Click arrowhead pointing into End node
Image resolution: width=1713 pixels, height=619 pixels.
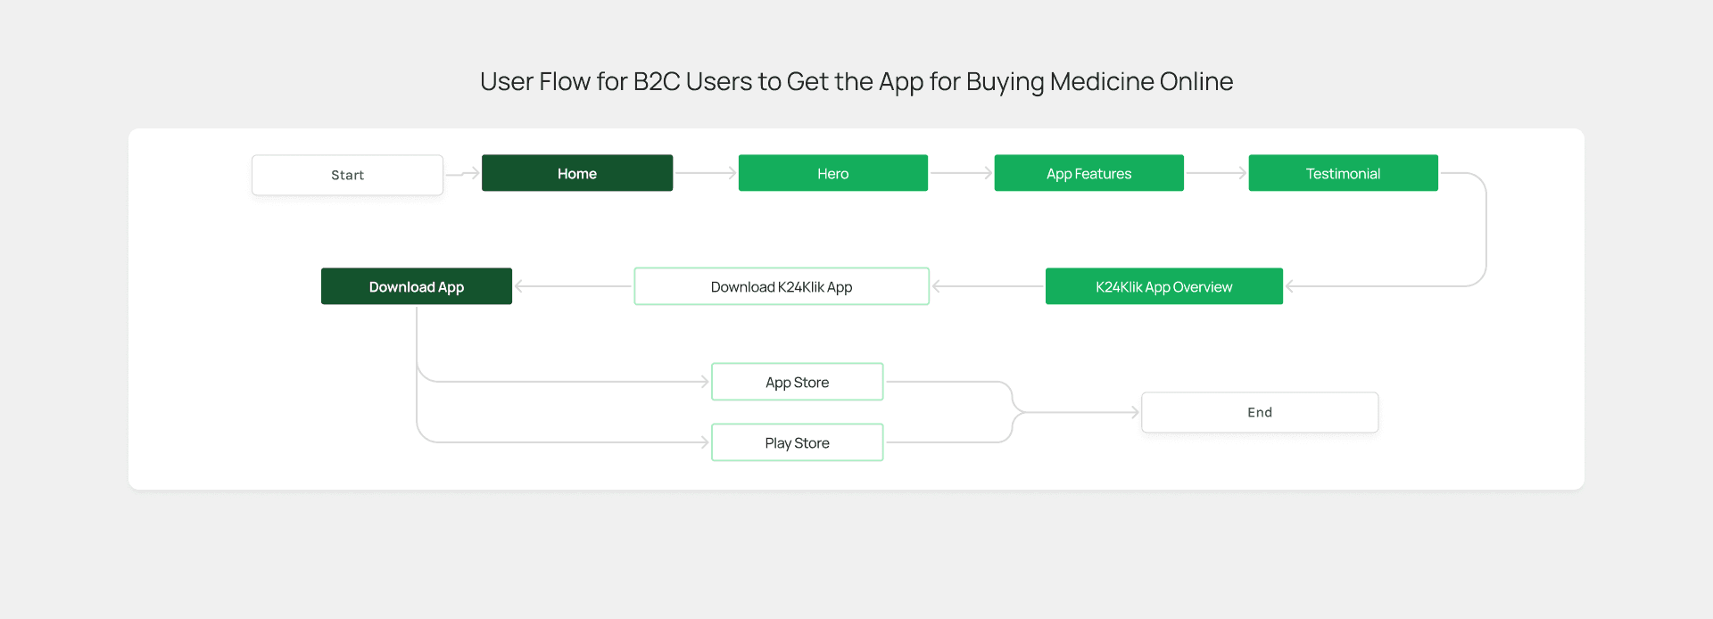coord(1134,412)
